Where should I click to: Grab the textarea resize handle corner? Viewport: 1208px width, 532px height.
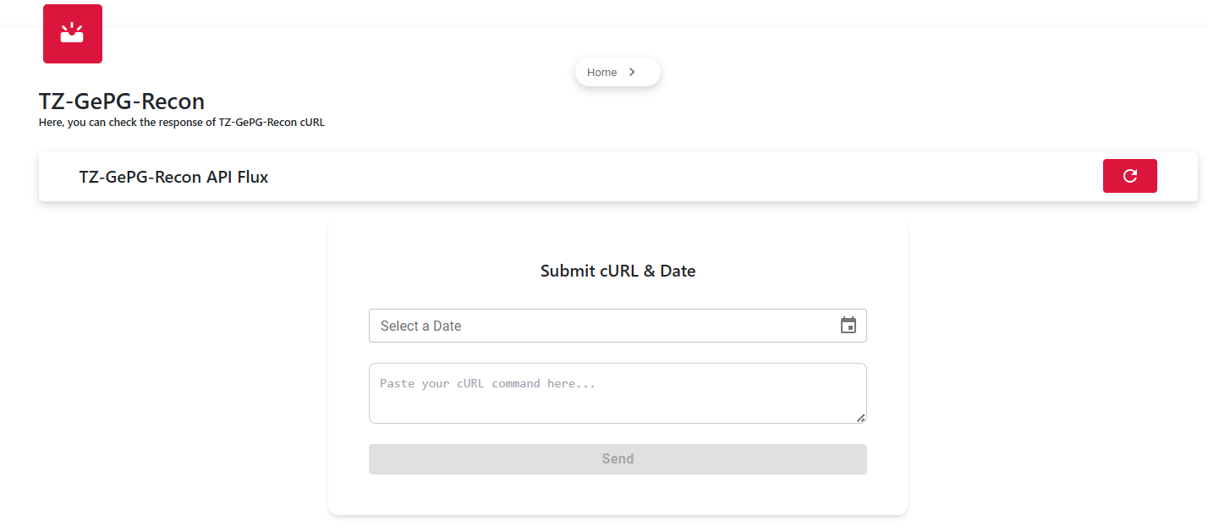[x=860, y=417]
